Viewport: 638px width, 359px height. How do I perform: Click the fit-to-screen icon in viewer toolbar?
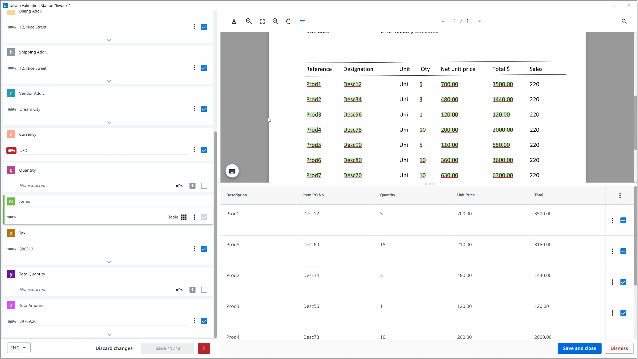(x=262, y=21)
